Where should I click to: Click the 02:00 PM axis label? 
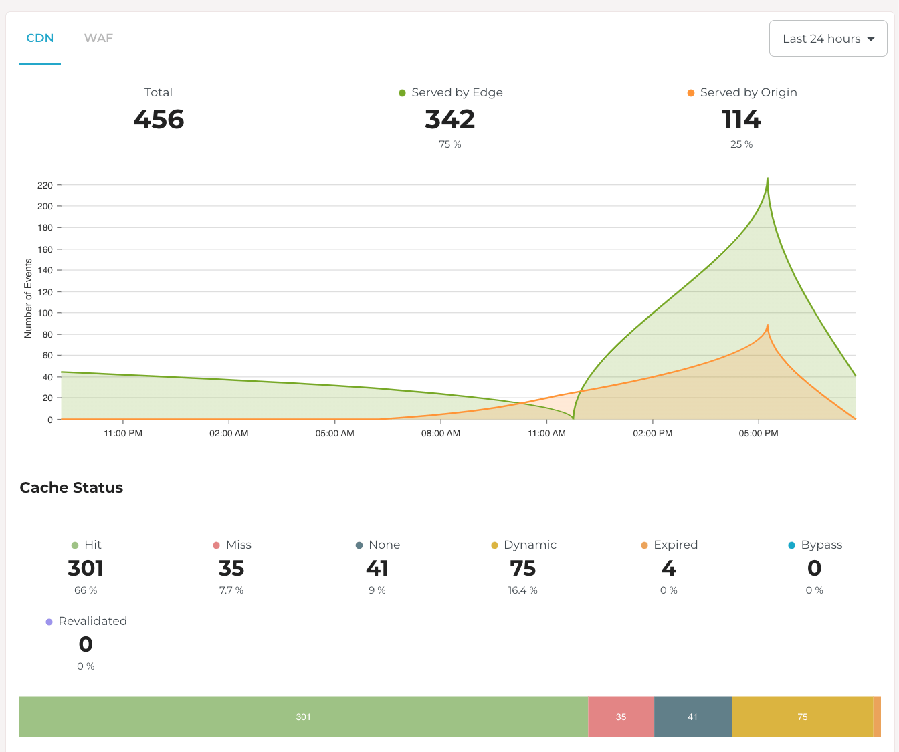653,433
